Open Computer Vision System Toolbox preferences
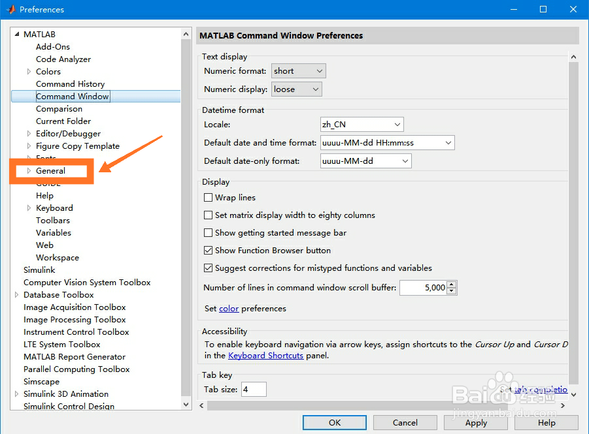The image size is (589, 434). [87, 282]
